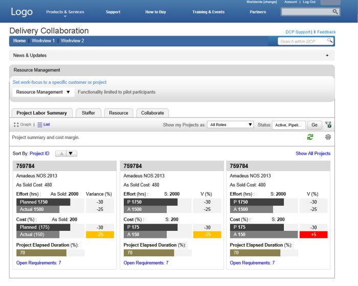Open the settings gear icon
The width and height of the screenshot is (358, 286).
point(328,137)
